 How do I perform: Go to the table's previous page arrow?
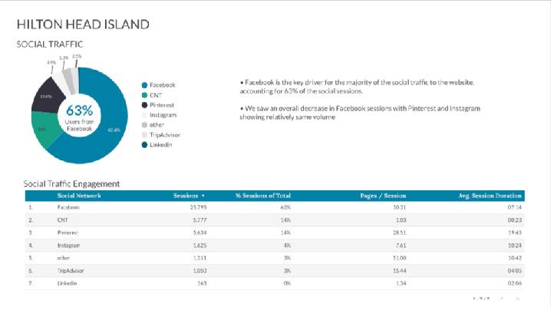(x=502, y=298)
